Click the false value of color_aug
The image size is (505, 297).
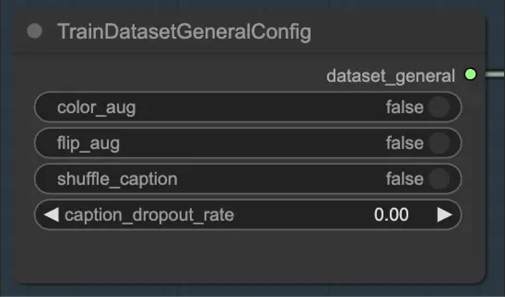coord(404,108)
